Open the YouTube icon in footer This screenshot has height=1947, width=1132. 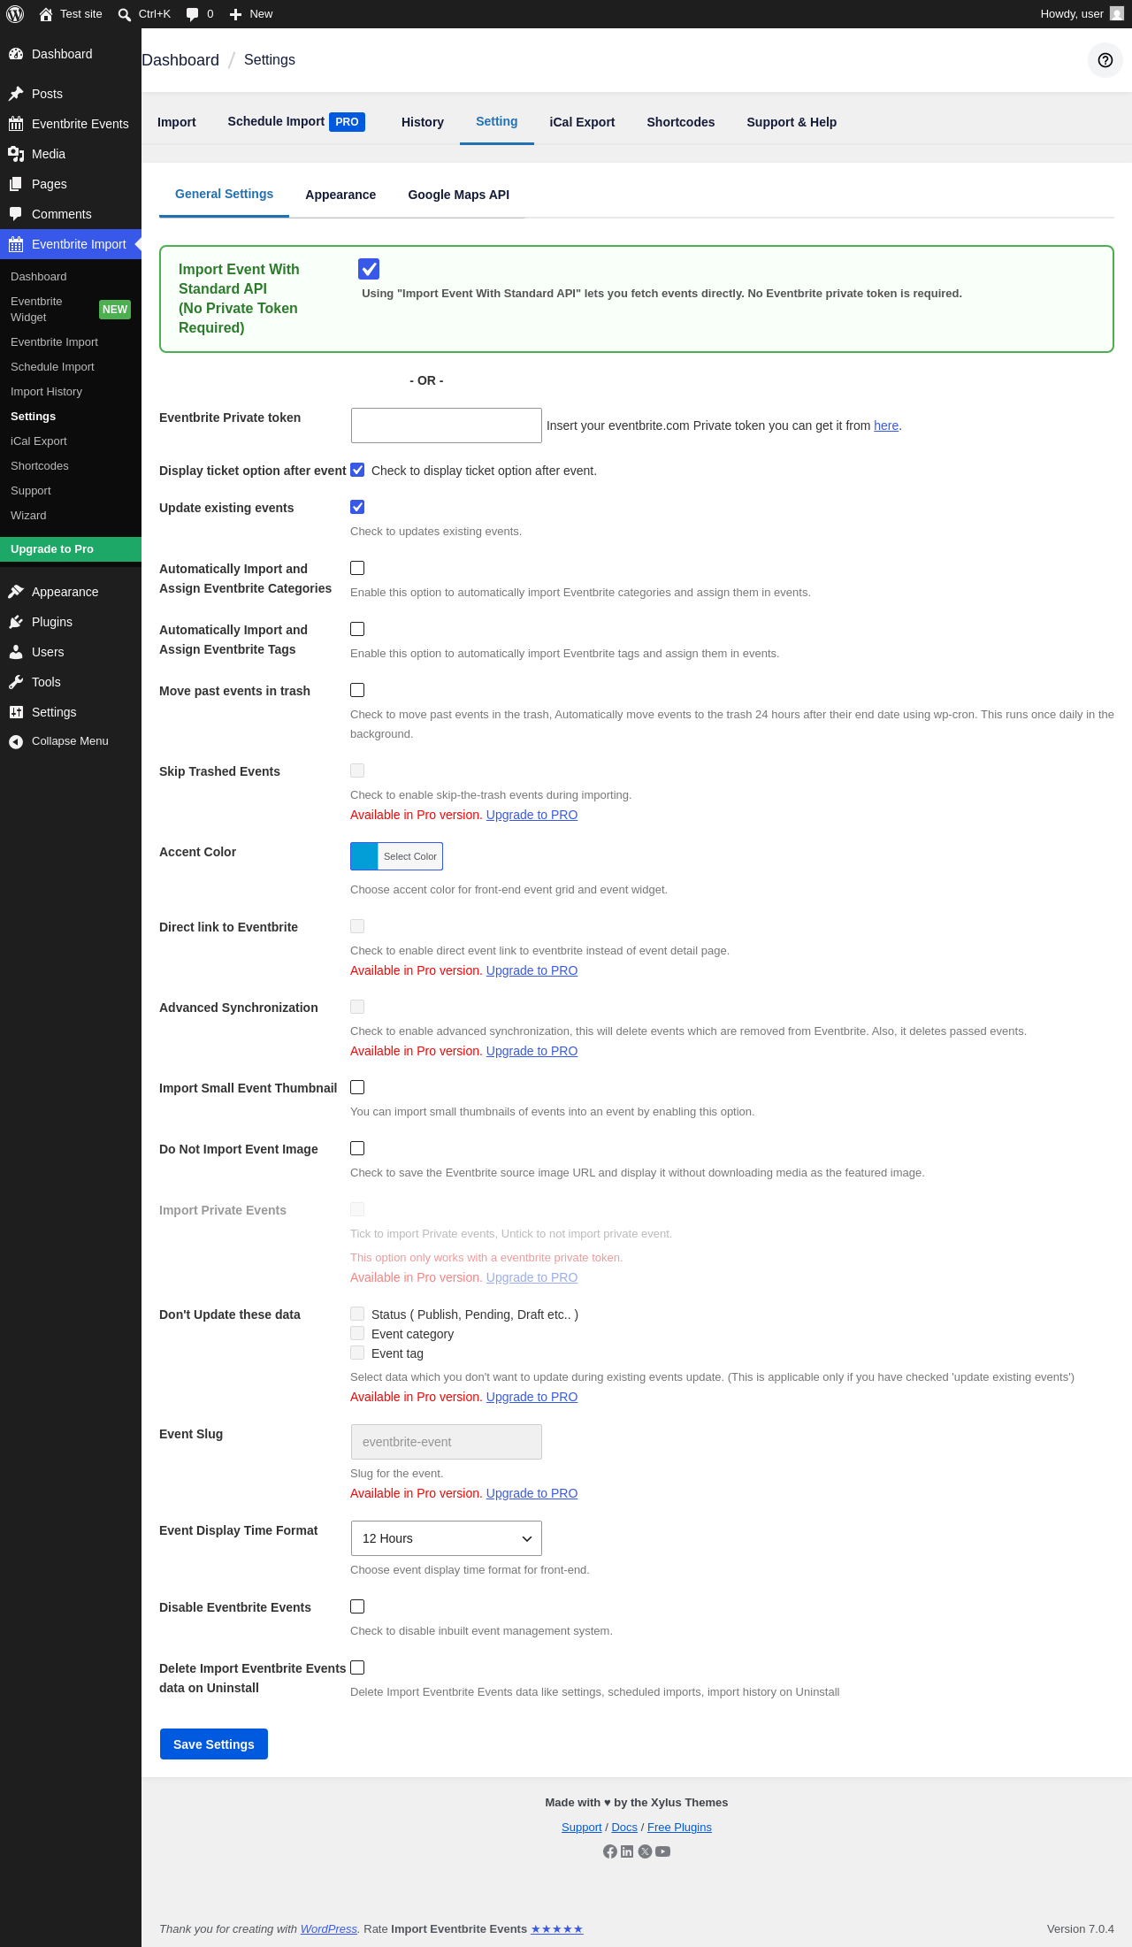662,1851
